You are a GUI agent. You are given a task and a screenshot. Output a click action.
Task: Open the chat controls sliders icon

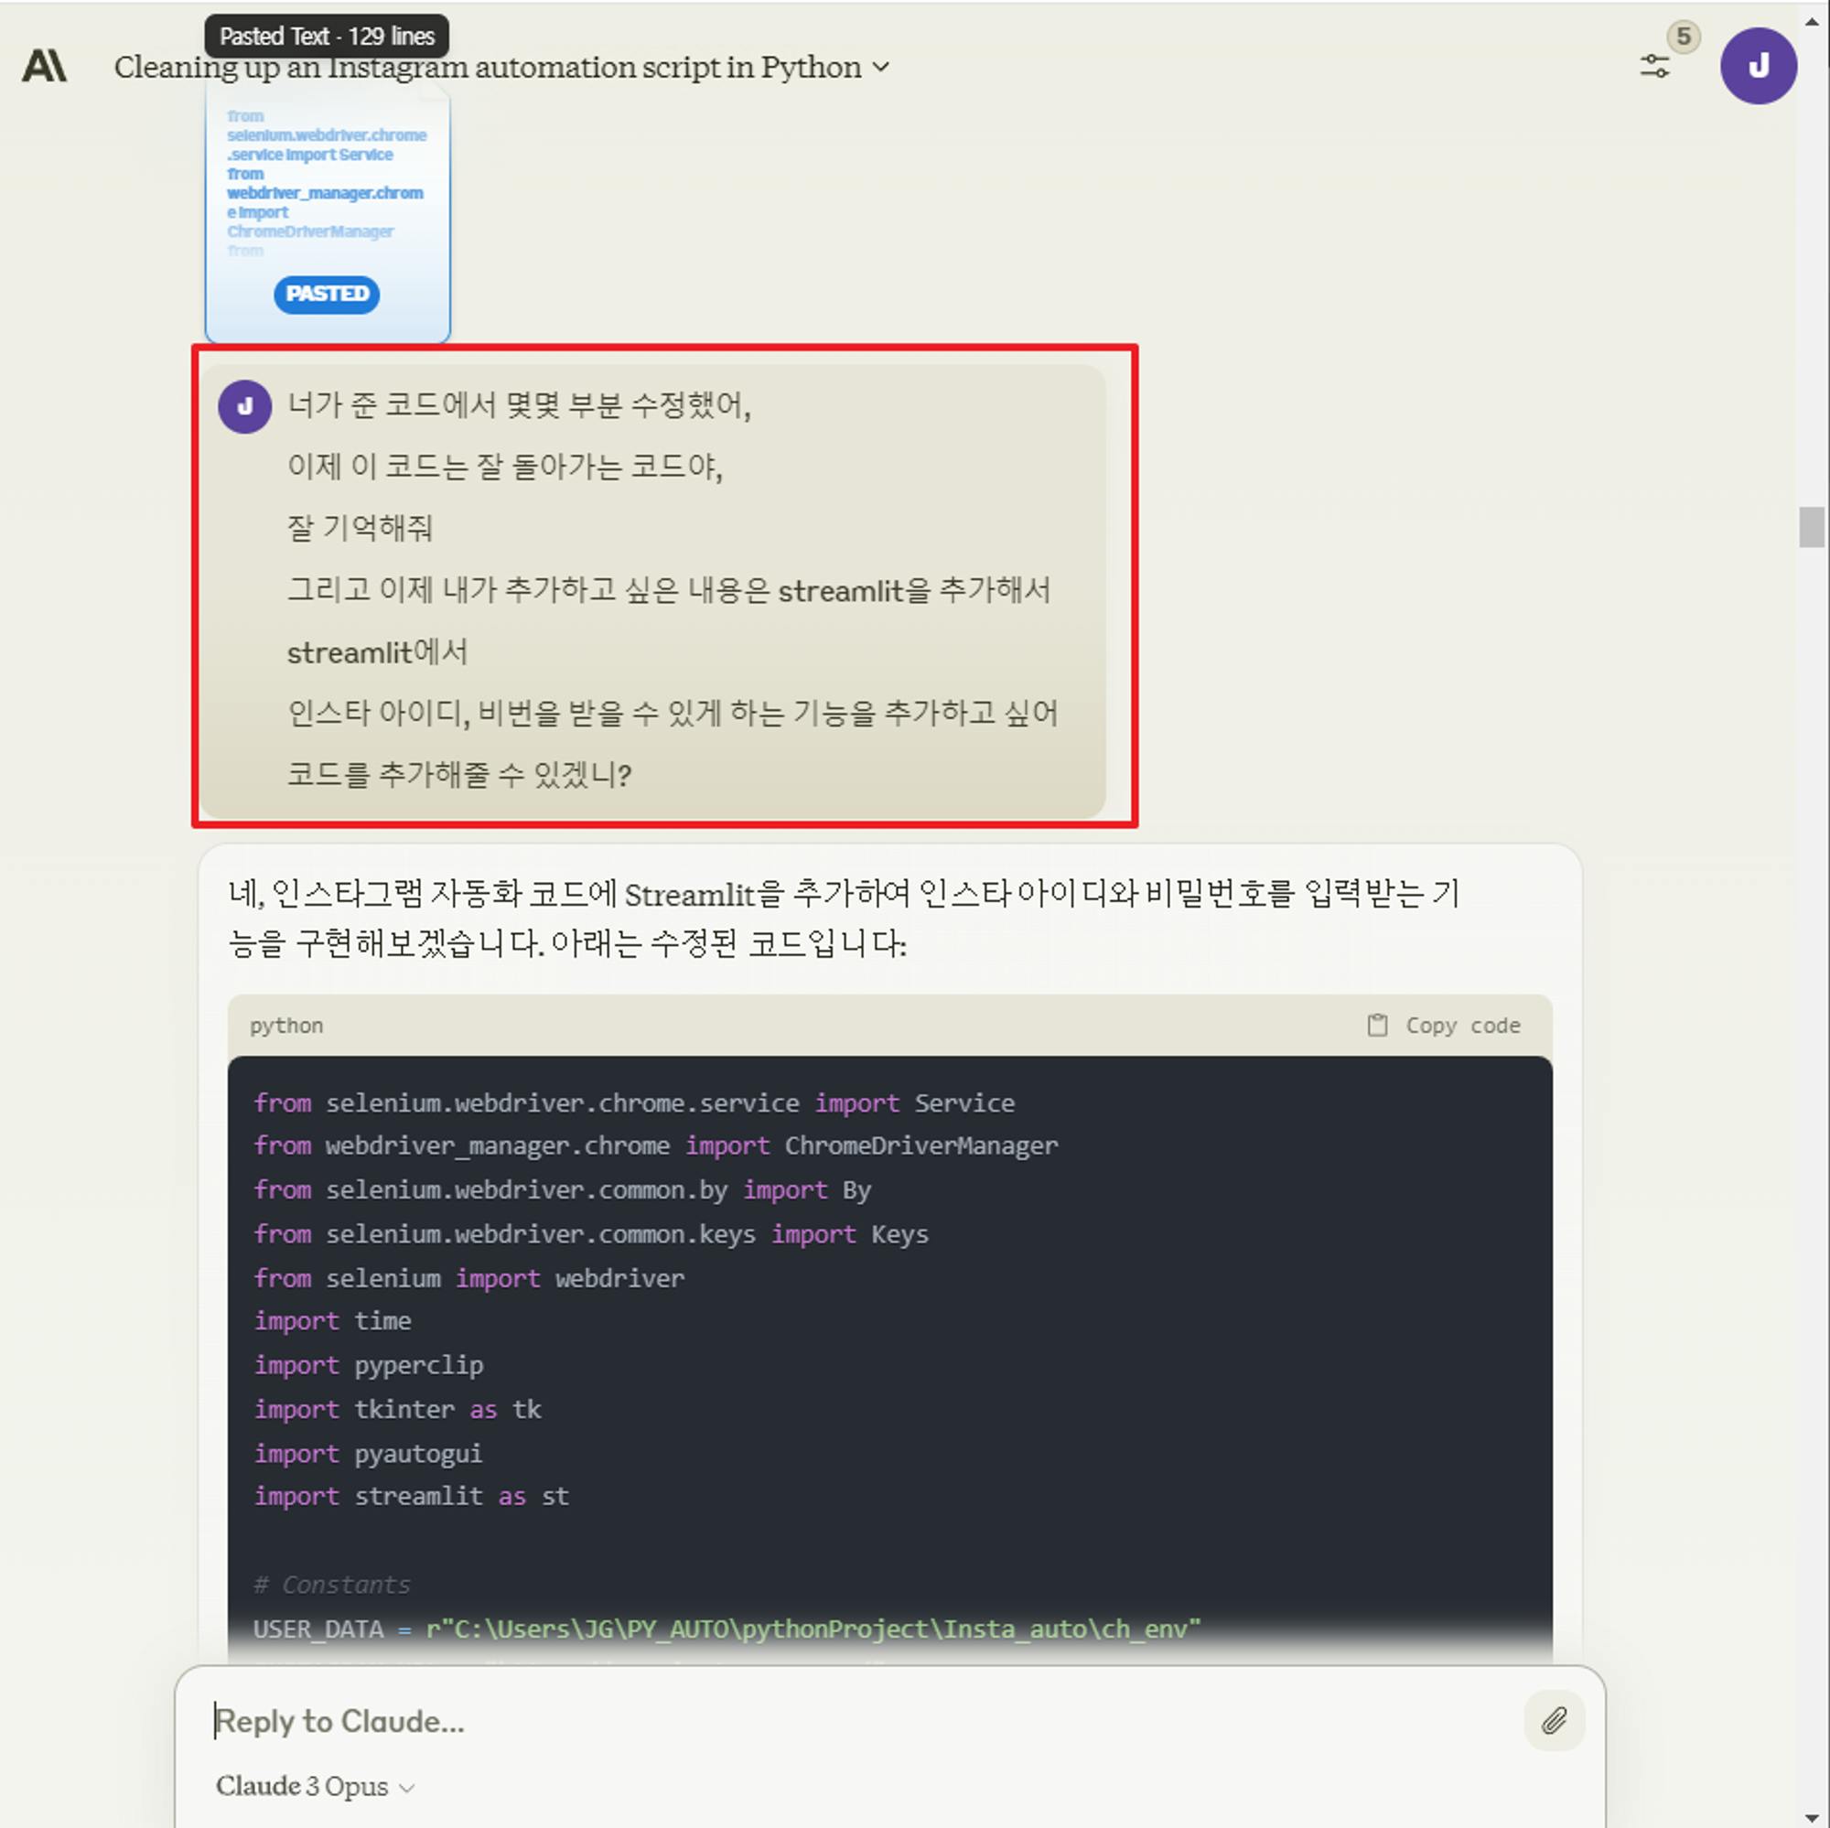pyautogui.click(x=1653, y=66)
